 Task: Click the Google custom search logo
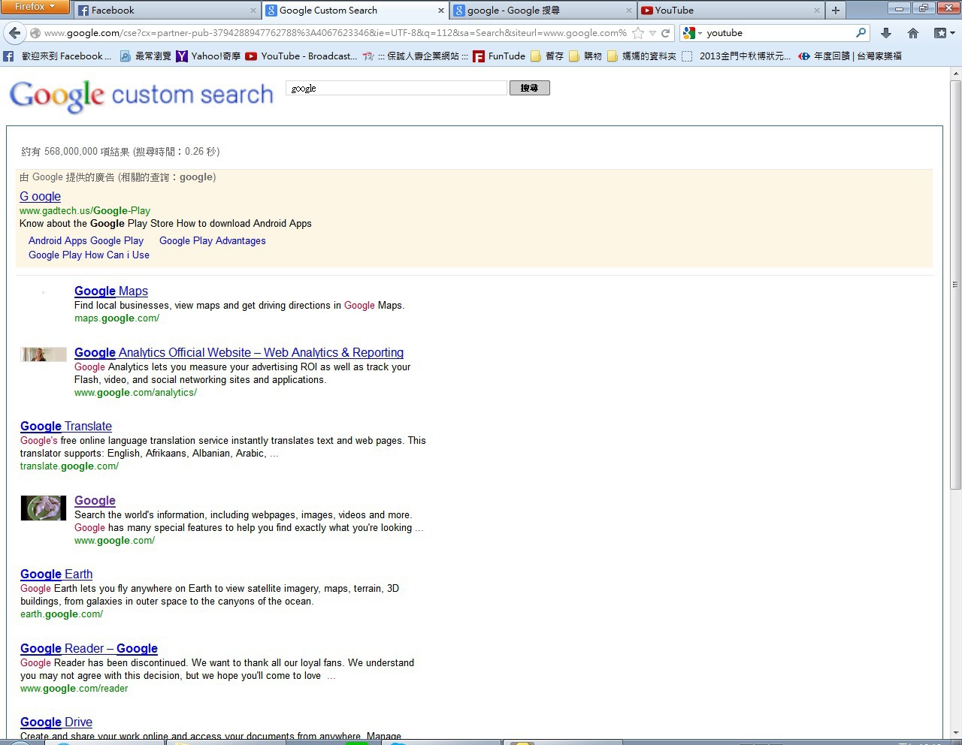tap(141, 96)
